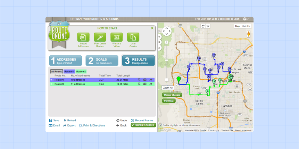Click the map zoom slider track
299x149 pixels.
pyautogui.click(x=167, y=61)
